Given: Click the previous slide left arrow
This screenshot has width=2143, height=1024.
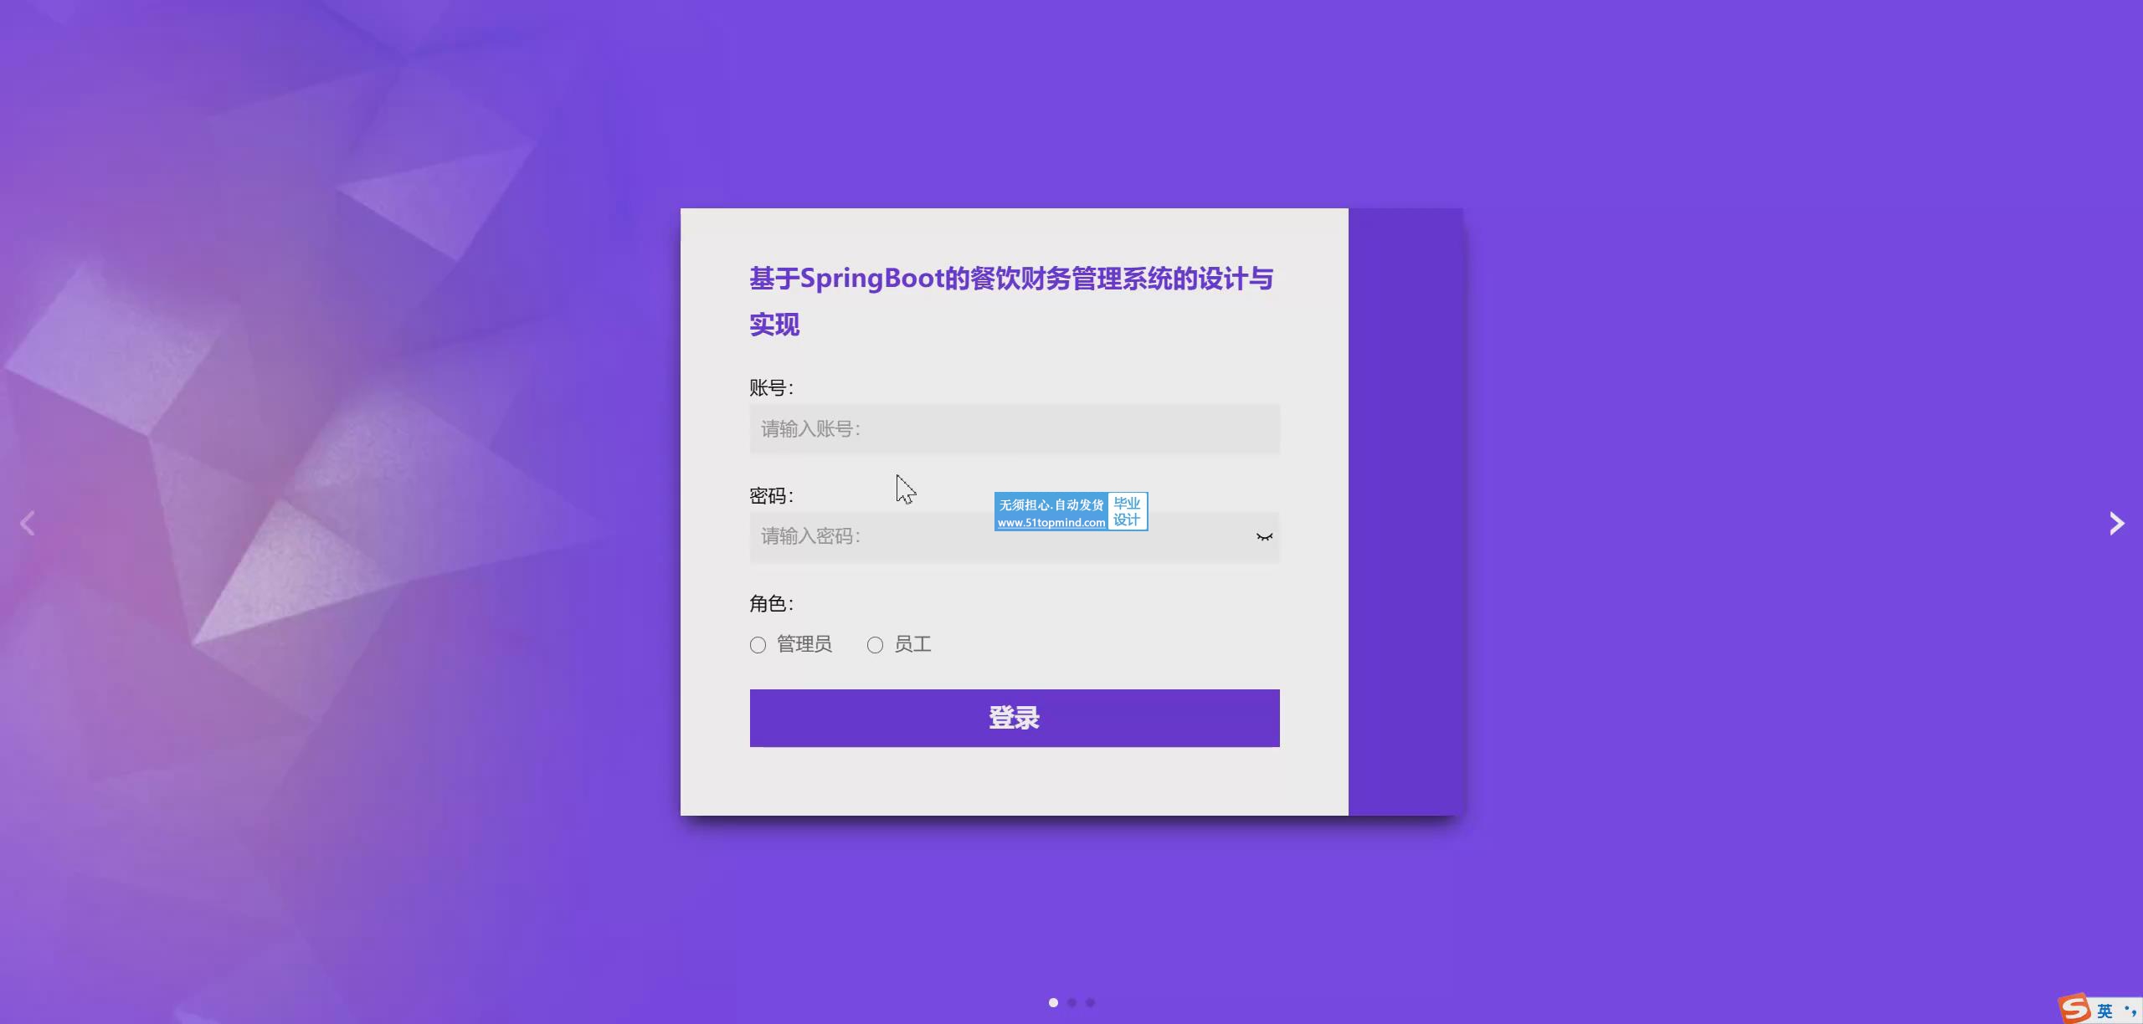Looking at the screenshot, I should (28, 524).
